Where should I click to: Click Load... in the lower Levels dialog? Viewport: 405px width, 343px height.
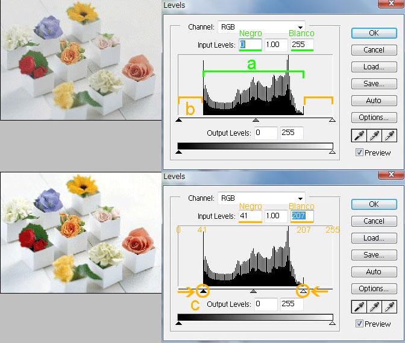(x=374, y=238)
